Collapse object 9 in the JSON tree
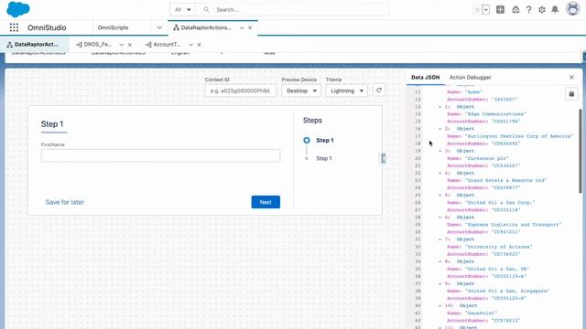This screenshot has width=586, height=329. tap(439, 284)
